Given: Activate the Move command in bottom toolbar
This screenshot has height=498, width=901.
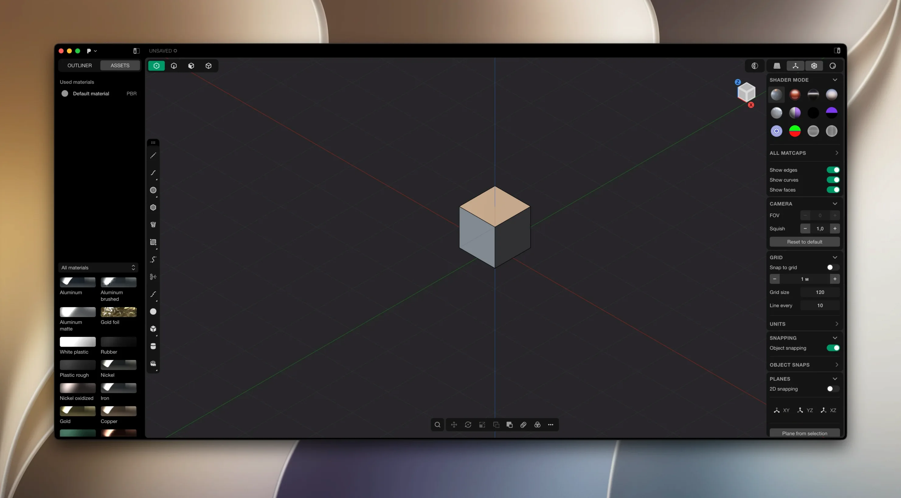Looking at the screenshot, I should (454, 425).
